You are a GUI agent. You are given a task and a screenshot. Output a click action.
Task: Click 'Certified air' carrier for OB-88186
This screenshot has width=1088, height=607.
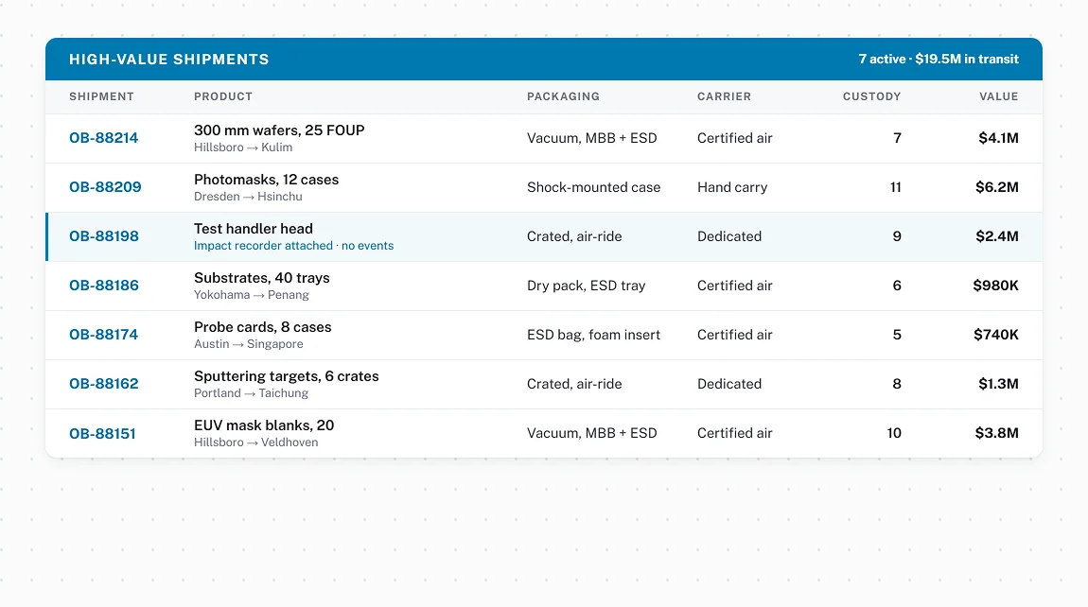[x=735, y=286]
